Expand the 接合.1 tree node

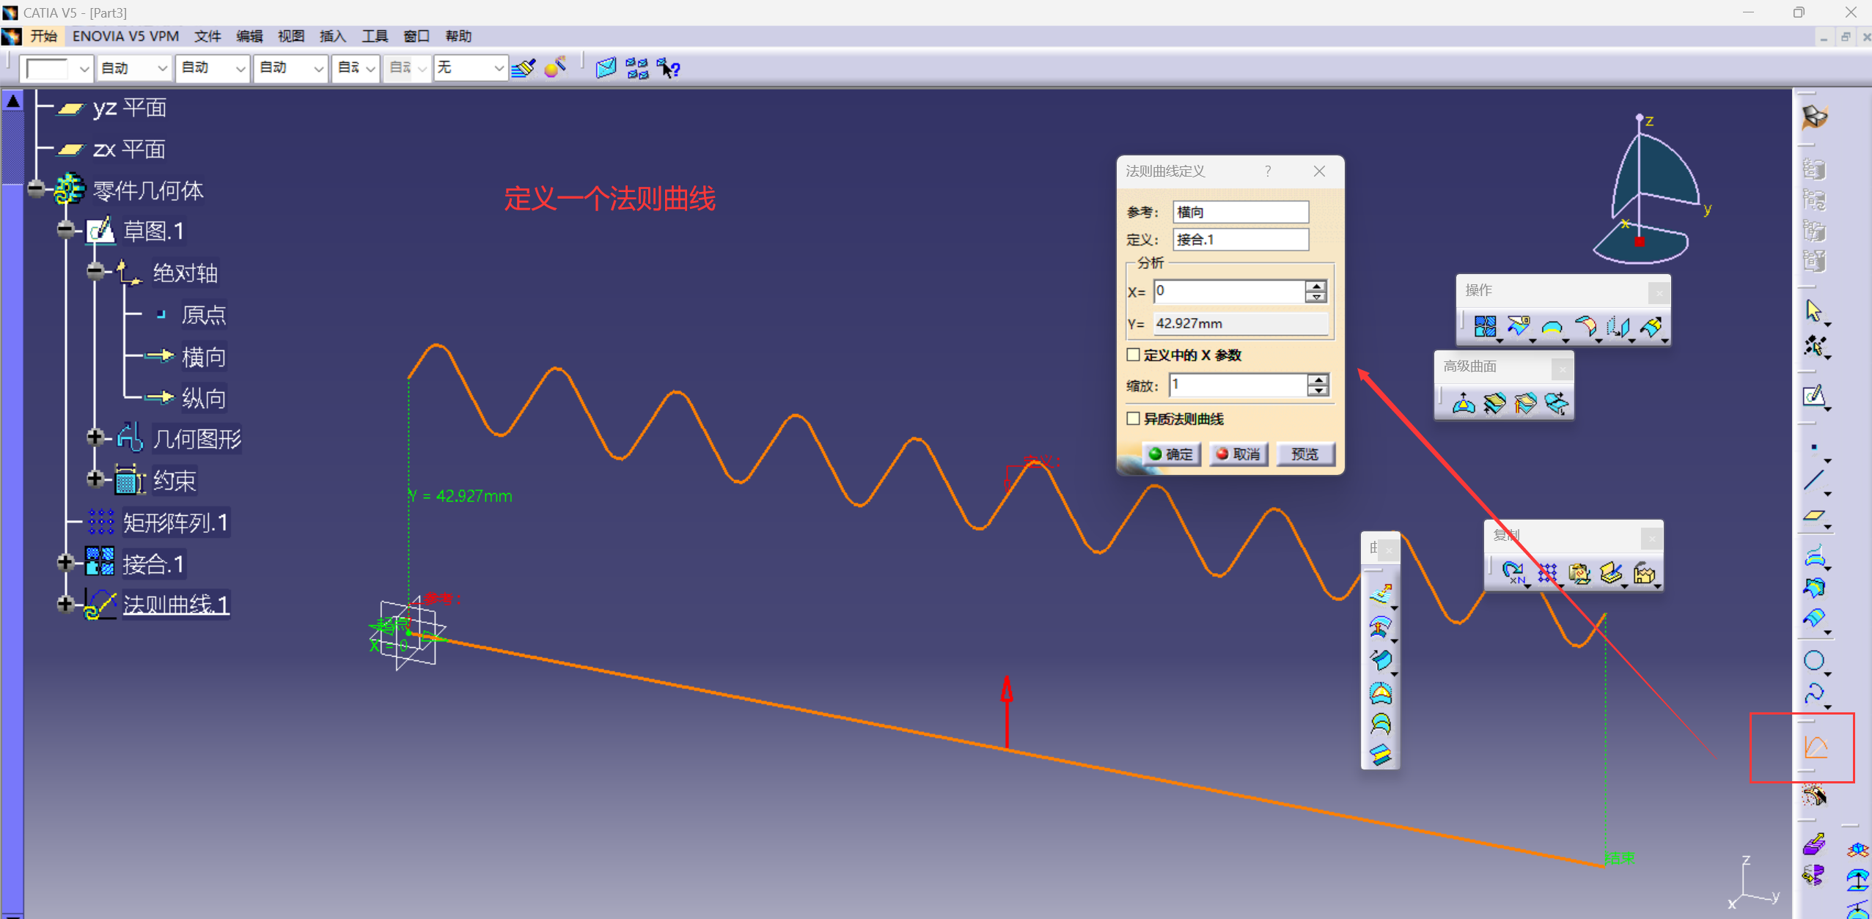[65, 563]
